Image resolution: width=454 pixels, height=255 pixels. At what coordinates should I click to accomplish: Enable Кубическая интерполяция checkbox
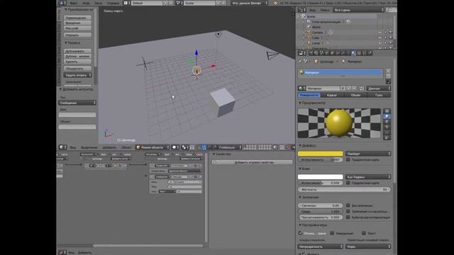(348, 217)
